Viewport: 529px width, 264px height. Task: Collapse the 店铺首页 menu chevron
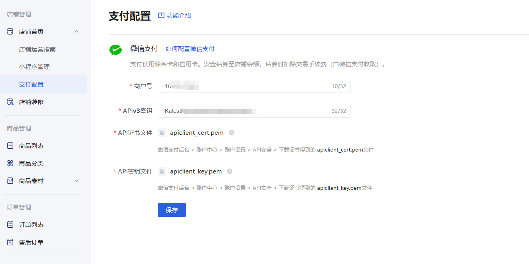[x=77, y=32]
